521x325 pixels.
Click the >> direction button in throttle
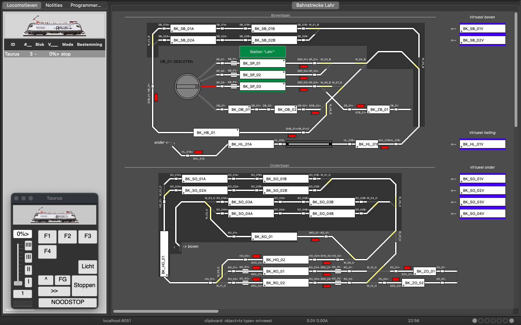click(54, 291)
